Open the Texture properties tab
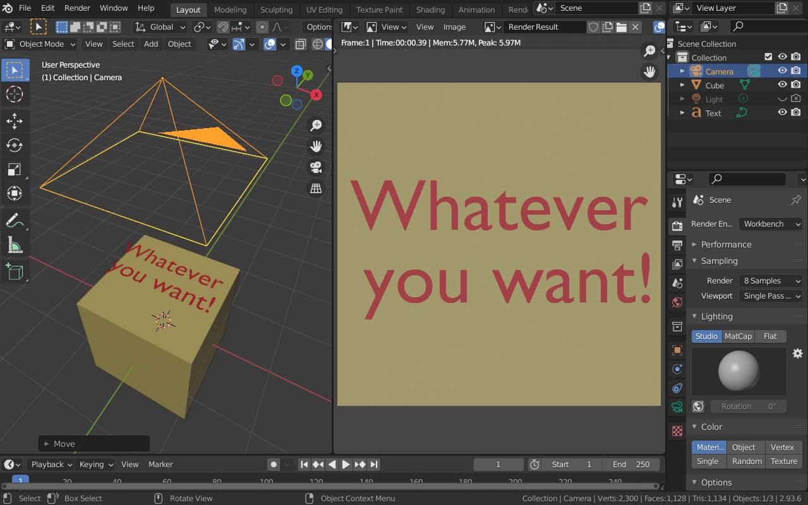 tap(677, 431)
